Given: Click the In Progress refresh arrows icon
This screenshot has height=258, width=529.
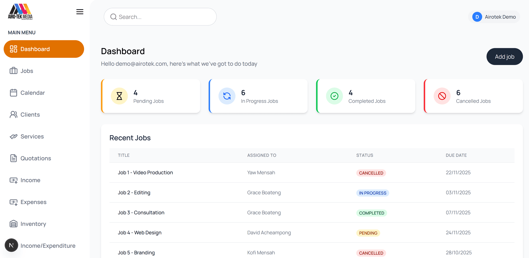Looking at the screenshot, I should point(227,96).
